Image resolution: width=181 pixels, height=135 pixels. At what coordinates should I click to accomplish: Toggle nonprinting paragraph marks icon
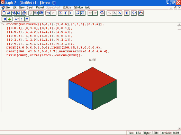127,13
